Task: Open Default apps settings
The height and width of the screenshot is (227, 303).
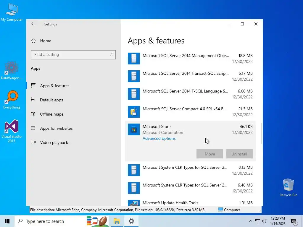Action: pos(73,100)
